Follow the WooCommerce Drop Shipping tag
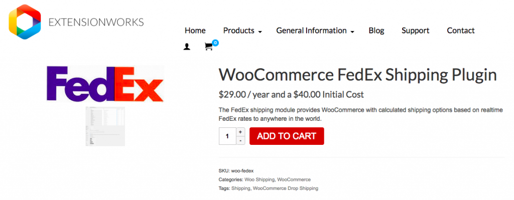514x200 pixels. 286,188
